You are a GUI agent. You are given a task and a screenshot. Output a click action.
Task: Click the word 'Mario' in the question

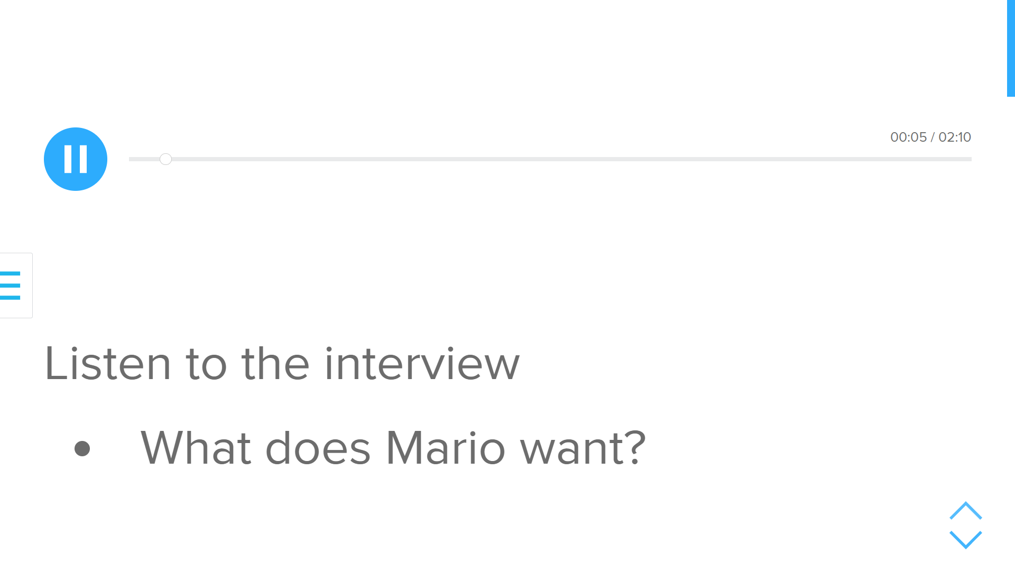[446, 448]
